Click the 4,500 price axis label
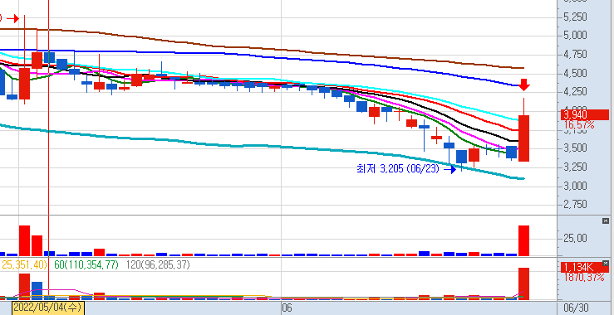The height and width of the screenshot is (315, 614). pyautogui.click(x=575, y=74)
